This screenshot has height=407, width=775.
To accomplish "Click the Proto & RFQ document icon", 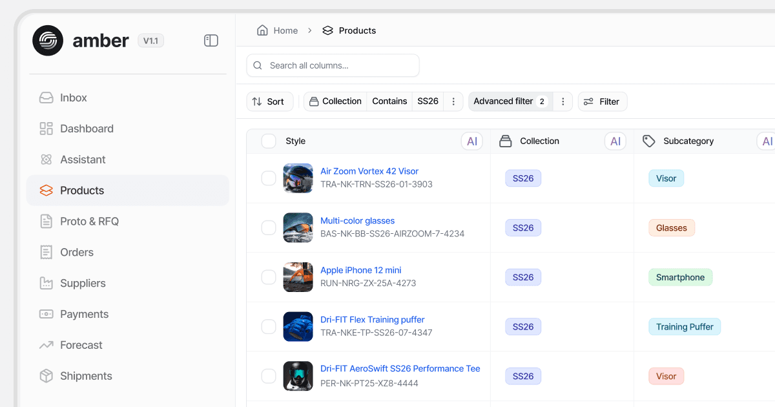I will pyautogui.click(x=46, y=222).
